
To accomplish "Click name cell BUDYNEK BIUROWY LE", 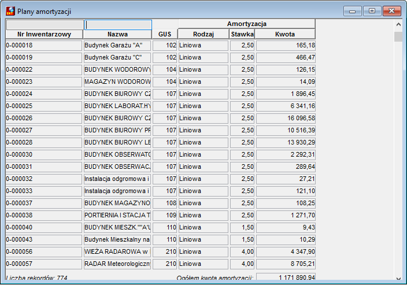I will pyautogui.click(x=117, y=142).
